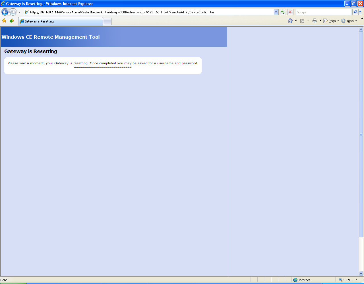Image resolution: width=364 pixels, height=284 pixels.
Task: Click the page icon in address bar
Action: coord(27,12)
